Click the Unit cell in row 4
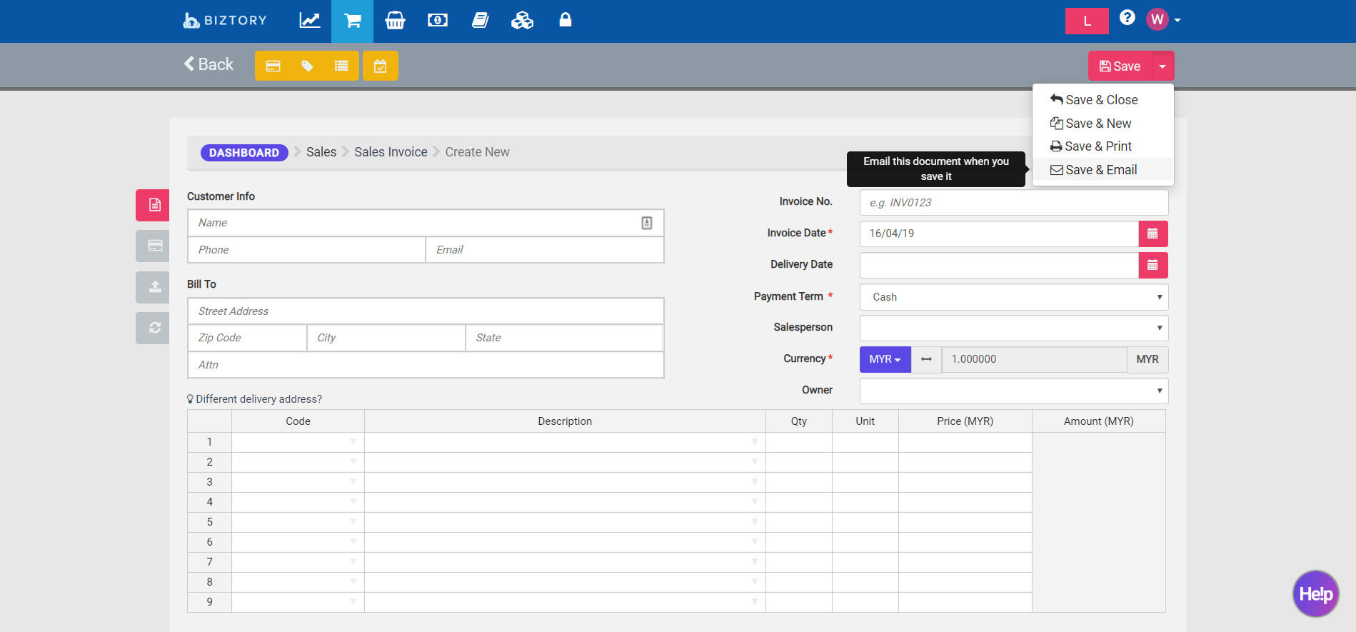 [865, 502]
